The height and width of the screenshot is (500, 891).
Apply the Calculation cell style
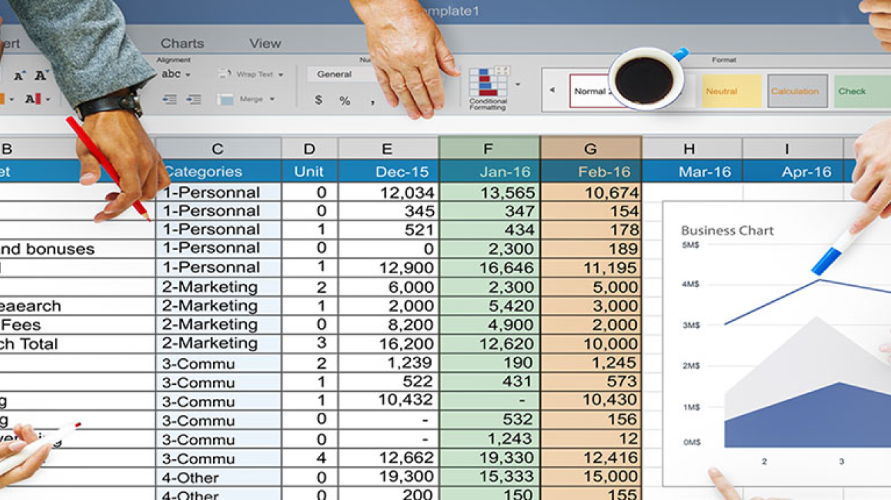(x=797, y=91)
